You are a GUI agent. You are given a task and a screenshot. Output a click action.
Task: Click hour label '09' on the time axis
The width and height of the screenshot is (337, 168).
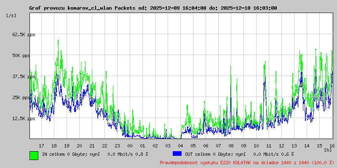pos(243,146)
